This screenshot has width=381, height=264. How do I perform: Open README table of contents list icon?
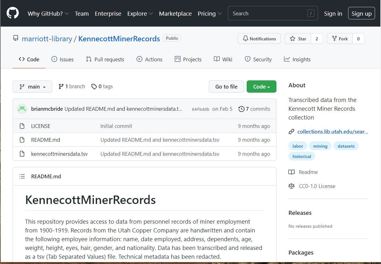click(22, 176)
